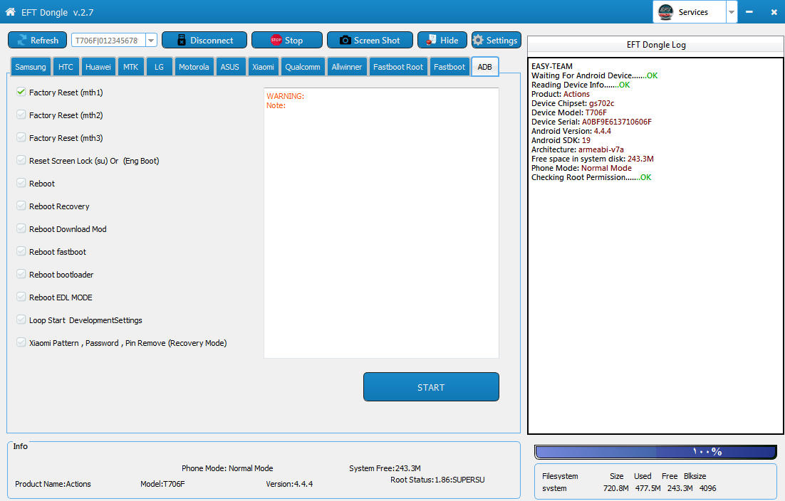Open the HTC tab
The height and width of the screenshot is (501, 785).
pos(66,66)
